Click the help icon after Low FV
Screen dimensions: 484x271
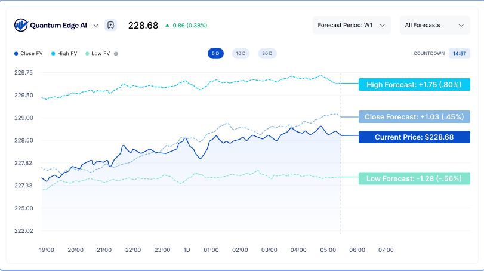(116, 54)
